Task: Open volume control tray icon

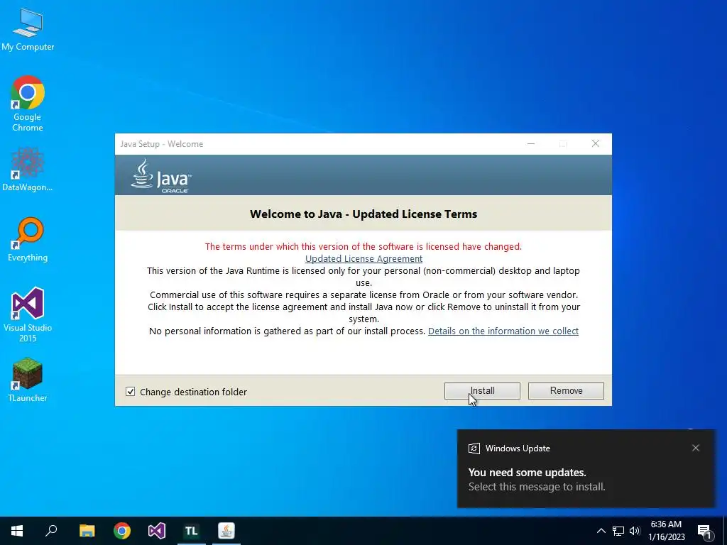Action: pyautogui.click(x=635, y=531)
